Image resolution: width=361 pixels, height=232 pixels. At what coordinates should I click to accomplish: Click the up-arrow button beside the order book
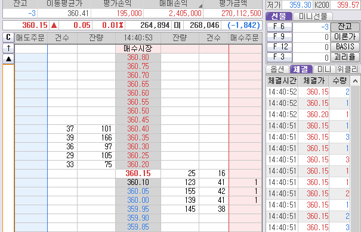[8, 48]
